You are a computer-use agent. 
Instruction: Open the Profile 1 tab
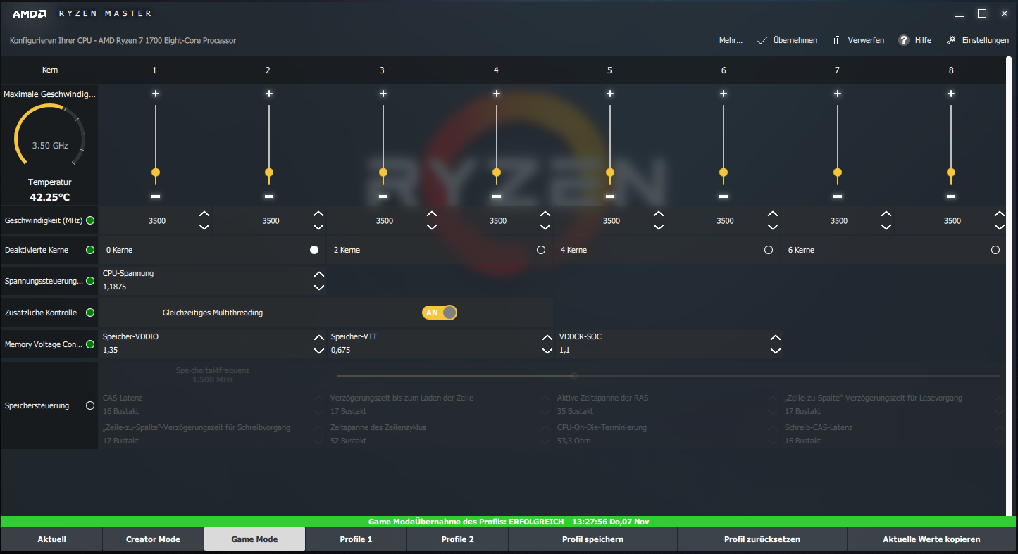(356, 539)
